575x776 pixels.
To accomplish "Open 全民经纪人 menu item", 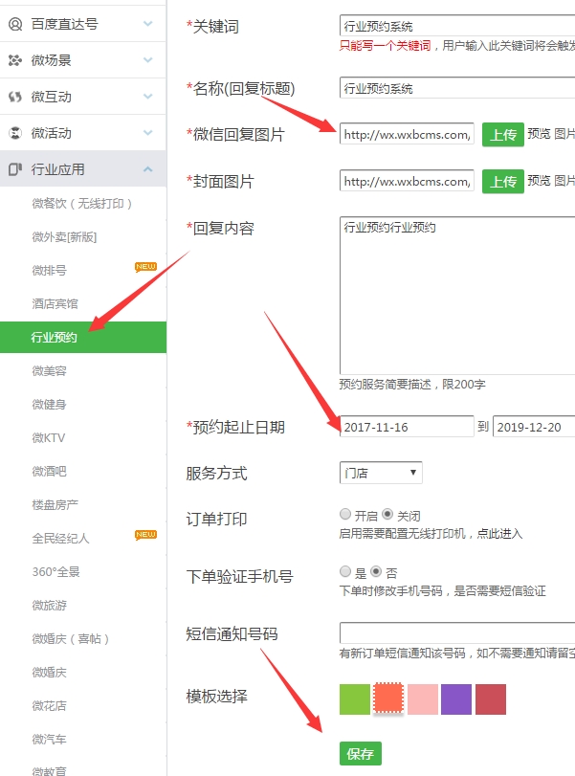I will [60, 539].
